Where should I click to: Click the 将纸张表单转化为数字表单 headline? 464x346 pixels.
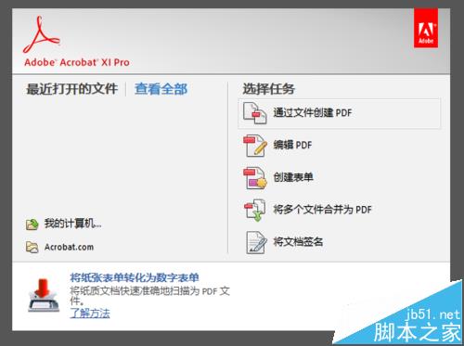pyautogui.click(x=135, y=277)
